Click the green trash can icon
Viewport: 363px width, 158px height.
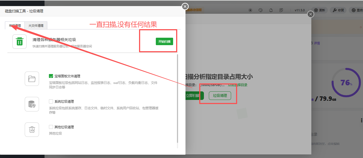20,42
